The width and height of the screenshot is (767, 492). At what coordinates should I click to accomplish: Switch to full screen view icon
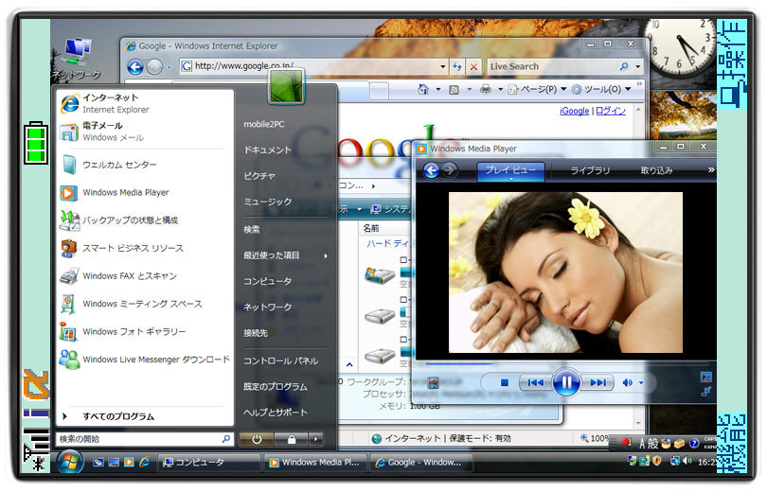click(705, 377)
